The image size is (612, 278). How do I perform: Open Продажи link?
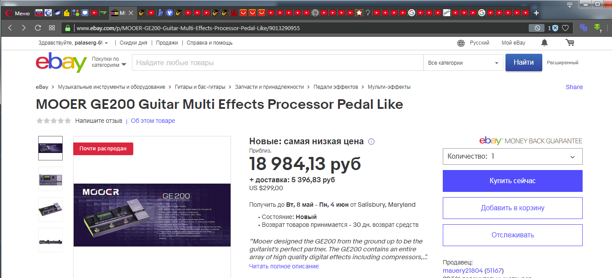pyautogui.click(x=167, y=43)
